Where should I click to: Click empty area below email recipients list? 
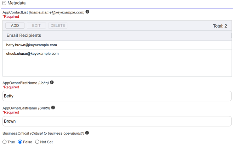[117, 67]
